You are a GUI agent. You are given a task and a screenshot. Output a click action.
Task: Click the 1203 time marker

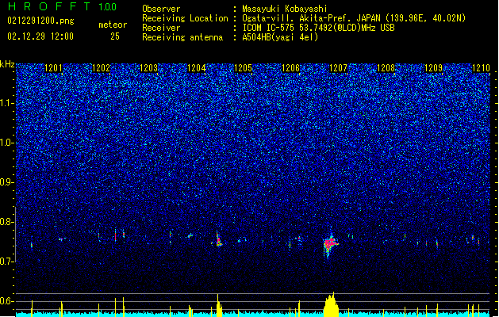(x=148, y=68)
